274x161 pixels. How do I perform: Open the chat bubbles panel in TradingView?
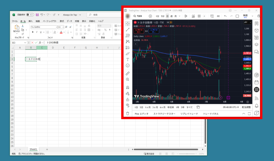257,52
